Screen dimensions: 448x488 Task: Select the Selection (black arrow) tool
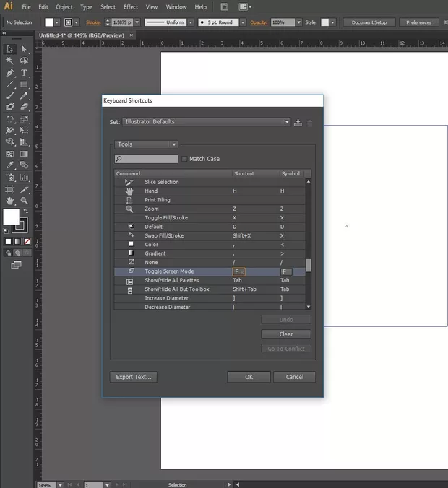coord(10,50)
